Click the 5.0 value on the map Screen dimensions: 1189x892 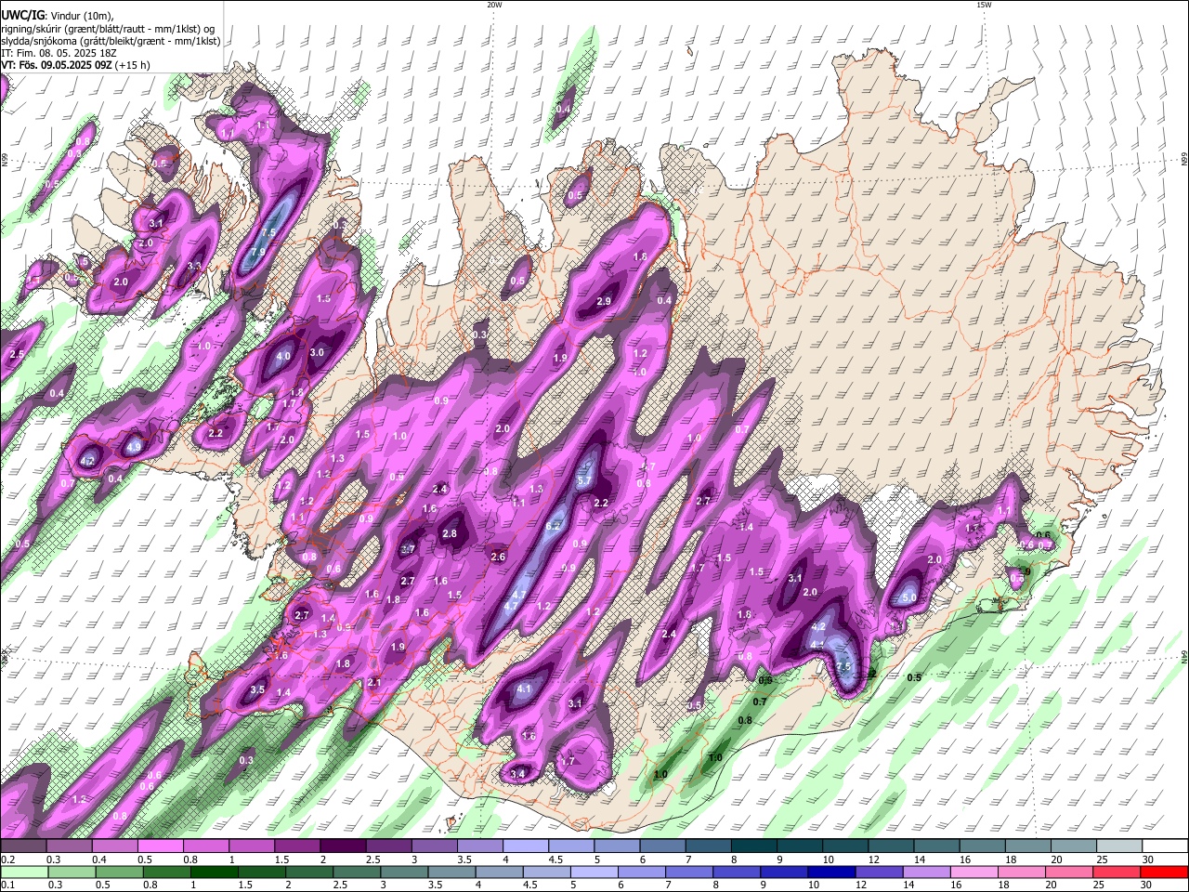[909, 597]
